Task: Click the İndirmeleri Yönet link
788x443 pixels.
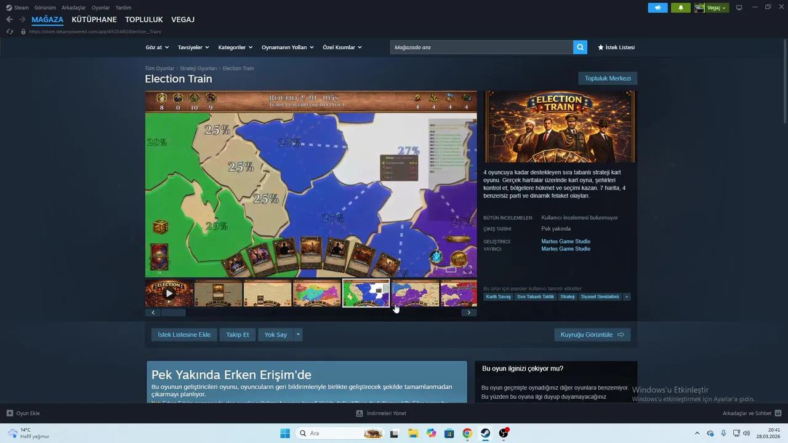Action: [x=381, y=413]
